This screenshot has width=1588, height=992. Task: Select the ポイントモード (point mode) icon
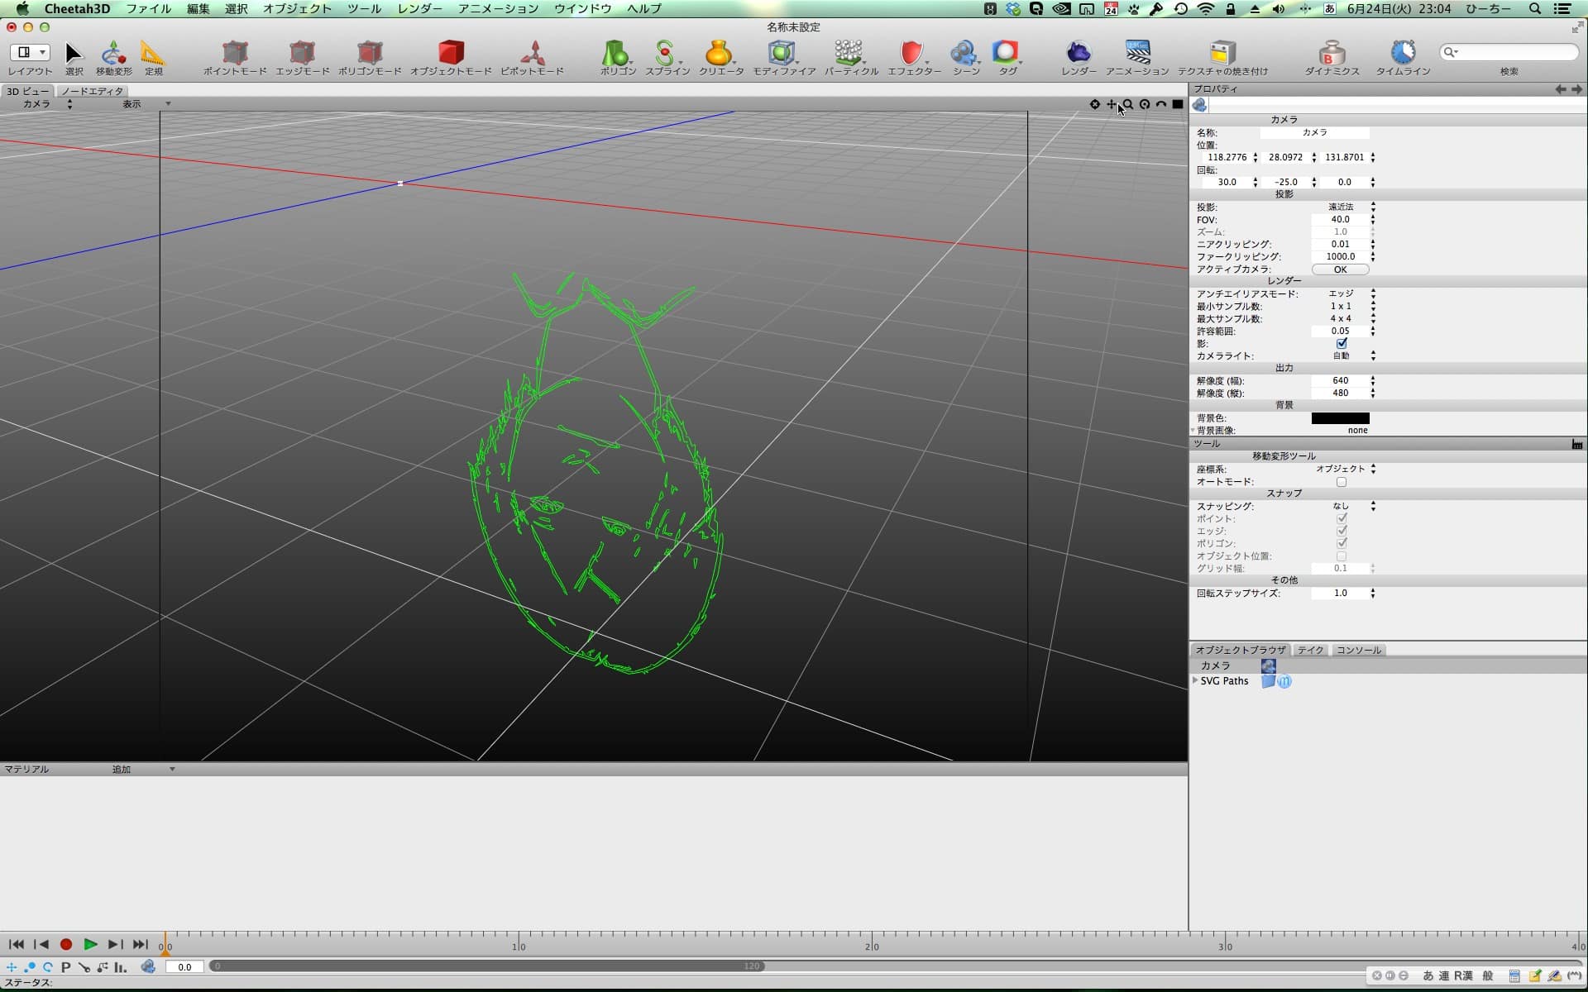[x=235, y=54]
